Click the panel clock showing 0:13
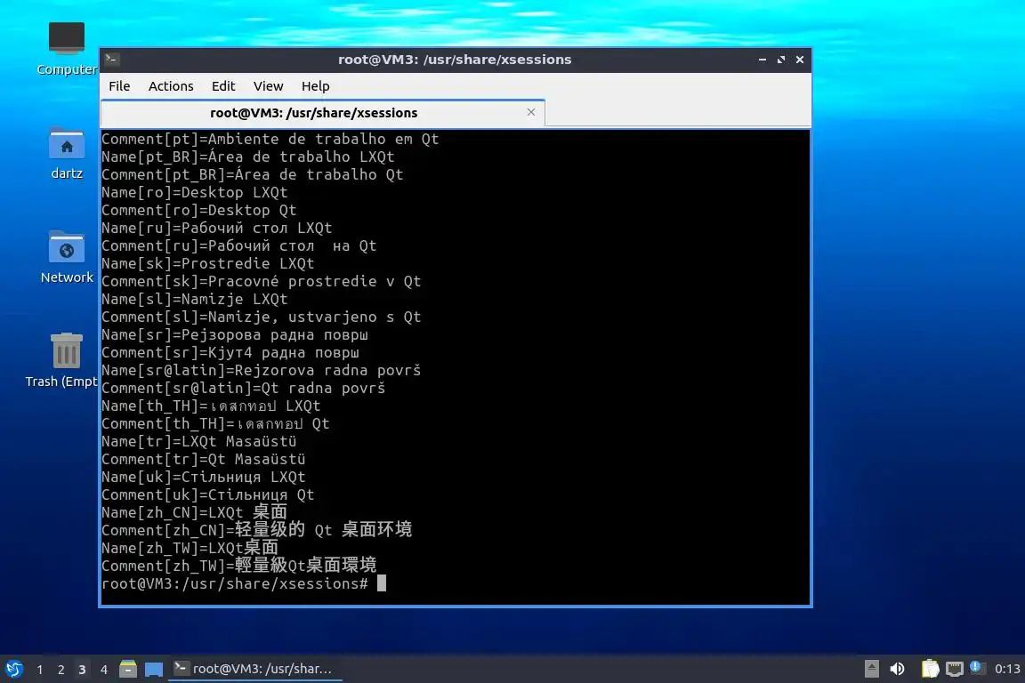Screen dimensions: 1025x683 pyautogui.click(x=1006, y=669)
